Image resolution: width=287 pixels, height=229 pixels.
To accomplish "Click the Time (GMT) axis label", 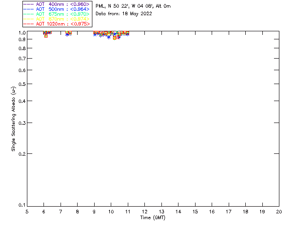I will pyautogui.click(x=153, y=218).
